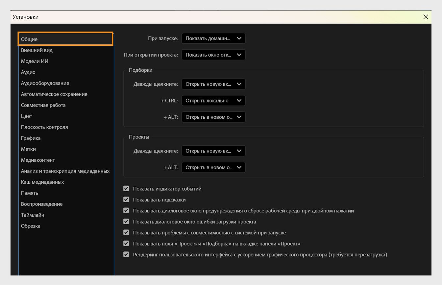Screen dimensions: 442x285
Task: Open the «При открытии проекта» dropdown
Action: click(213, 55)
